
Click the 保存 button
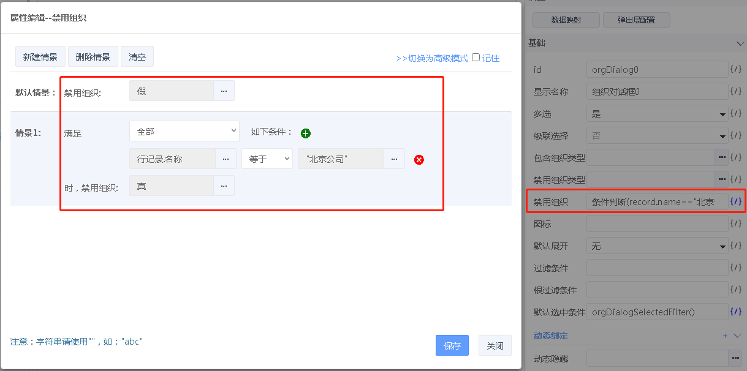pos(452,346)
